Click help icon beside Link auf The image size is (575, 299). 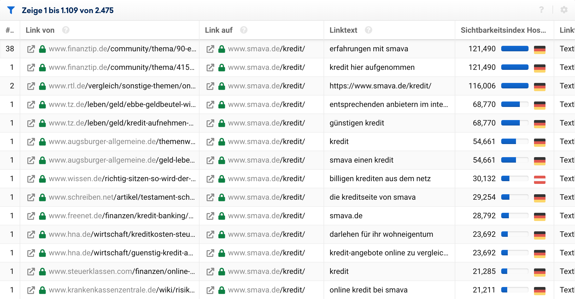tap(244, 30)
